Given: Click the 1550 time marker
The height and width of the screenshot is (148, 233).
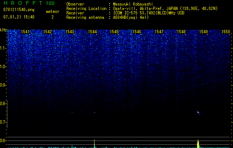Looking at the screenshot, I should (x=226, y=32).
